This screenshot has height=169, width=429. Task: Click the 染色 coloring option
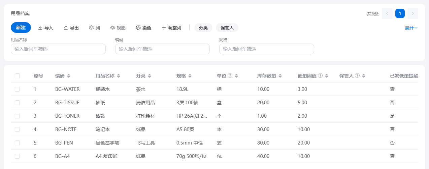click(x=143, y=28)
